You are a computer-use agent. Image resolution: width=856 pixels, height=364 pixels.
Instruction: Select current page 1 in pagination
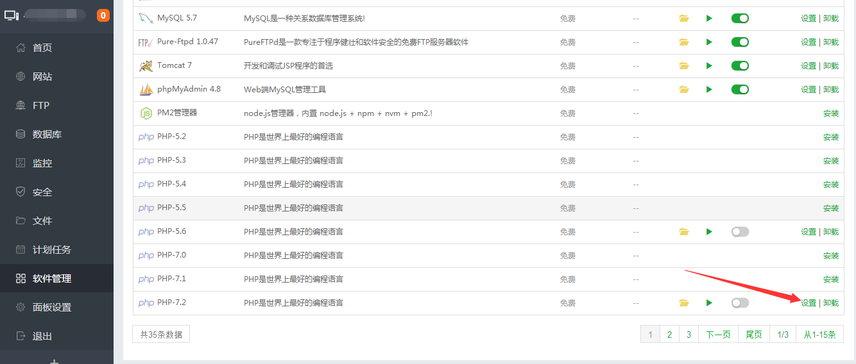coord(650,335)
